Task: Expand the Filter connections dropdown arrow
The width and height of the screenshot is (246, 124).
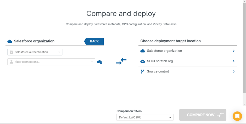Action: 92,62
